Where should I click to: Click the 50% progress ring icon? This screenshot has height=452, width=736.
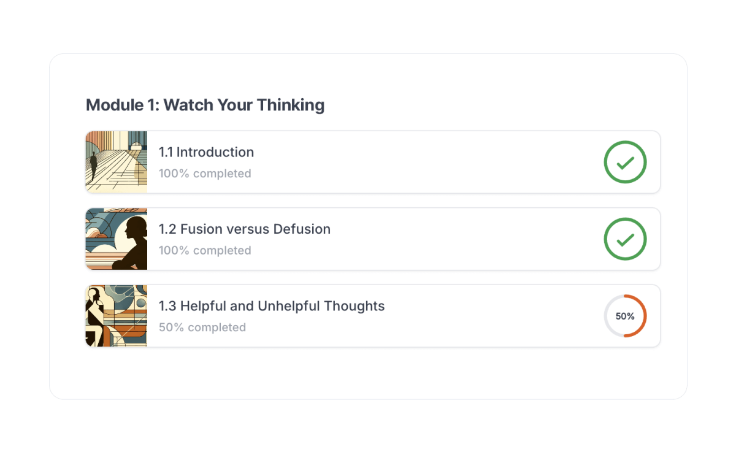[625, 316]
